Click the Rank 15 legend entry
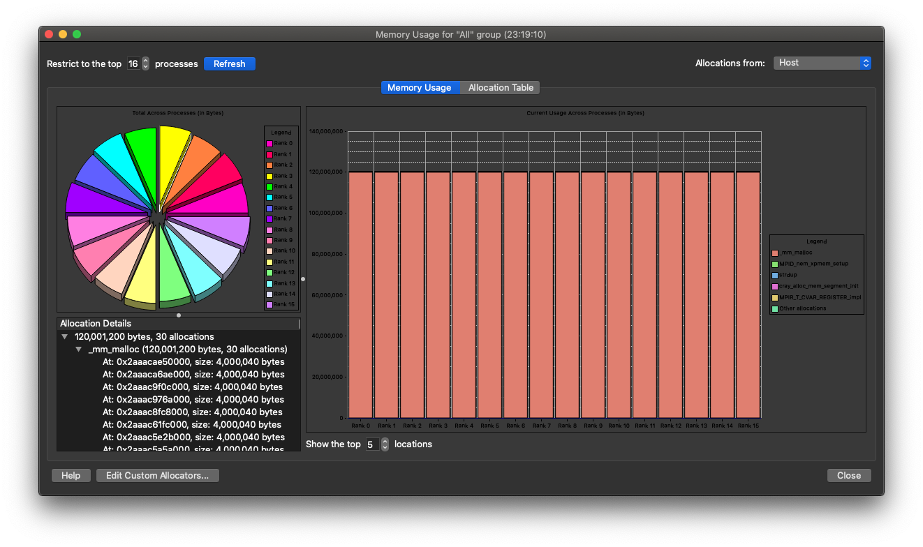 (269, 304)
